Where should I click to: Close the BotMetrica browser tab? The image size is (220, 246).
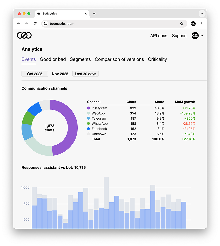[86, 14]
